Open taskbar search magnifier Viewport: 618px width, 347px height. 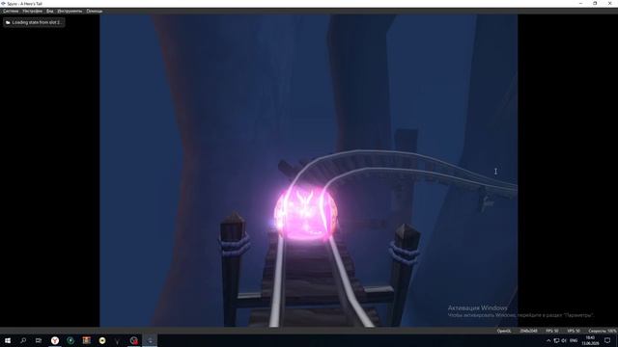point(23,340)
